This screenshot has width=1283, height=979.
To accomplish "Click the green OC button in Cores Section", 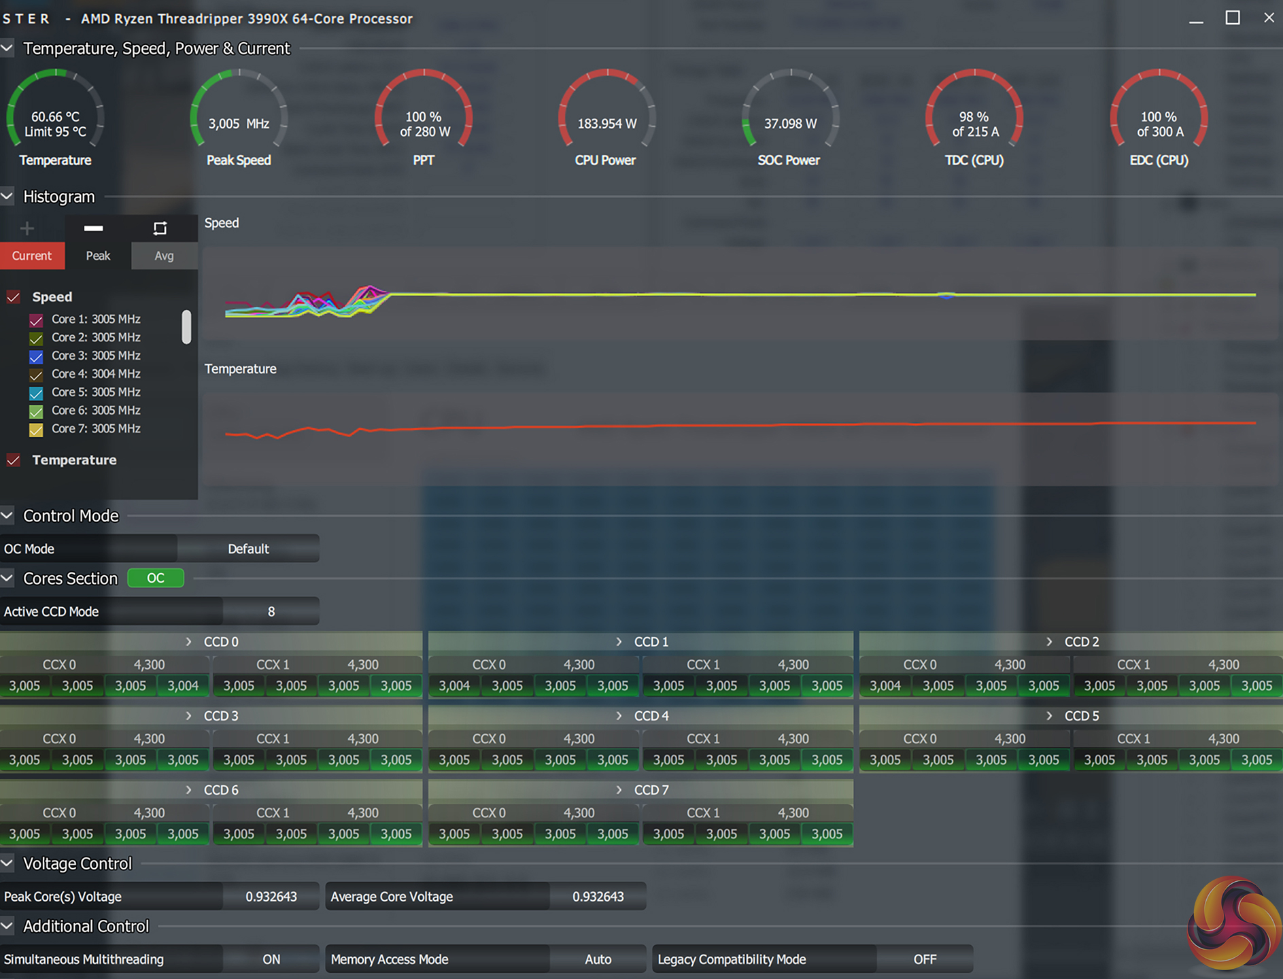I will tap(156, 578).
